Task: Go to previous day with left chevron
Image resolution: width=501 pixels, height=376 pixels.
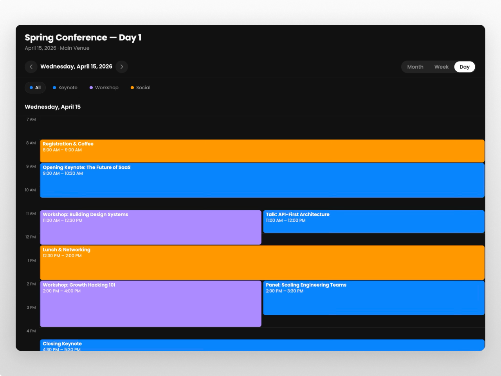Action: (31, 67)
